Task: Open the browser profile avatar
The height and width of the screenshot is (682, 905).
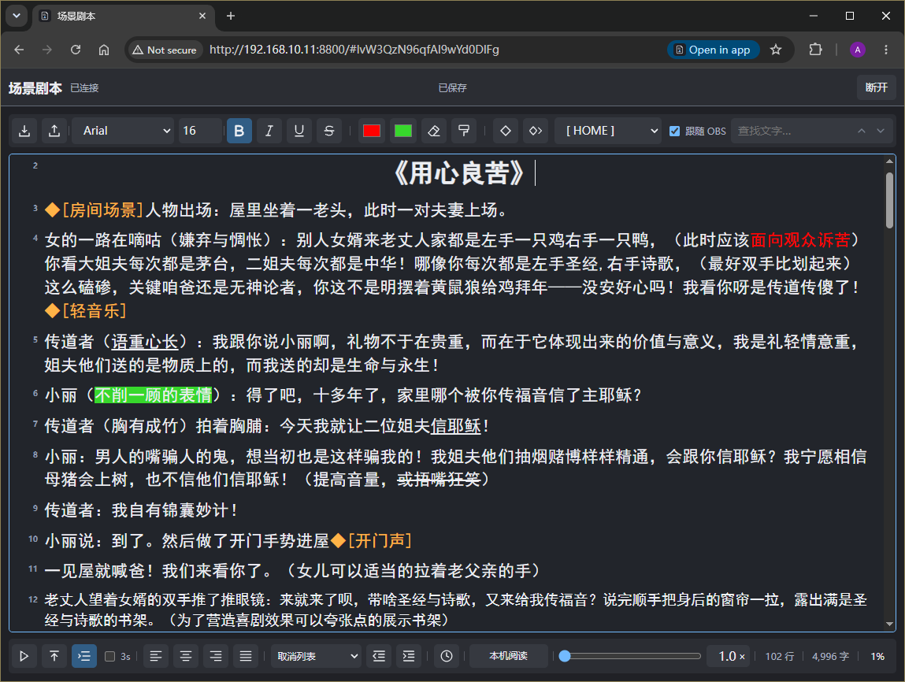Action: [x=858, y=50]
